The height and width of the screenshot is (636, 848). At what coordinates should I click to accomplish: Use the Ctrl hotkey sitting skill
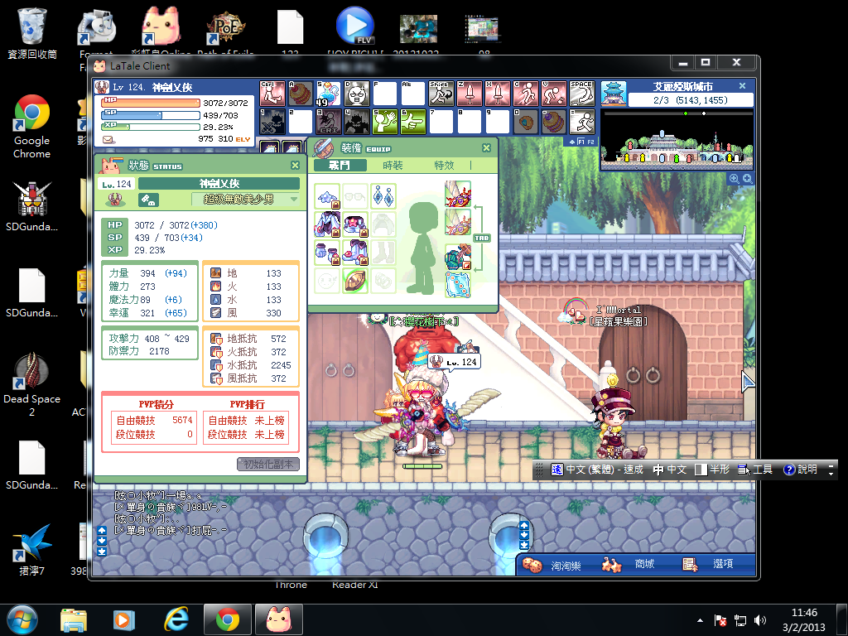(x=272, y=94)
